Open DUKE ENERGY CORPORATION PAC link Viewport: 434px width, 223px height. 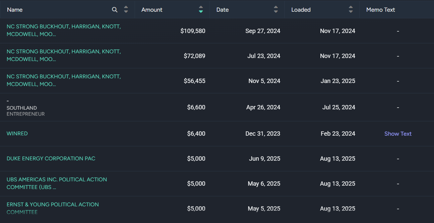pyautogui.click(x=51, y=158)
